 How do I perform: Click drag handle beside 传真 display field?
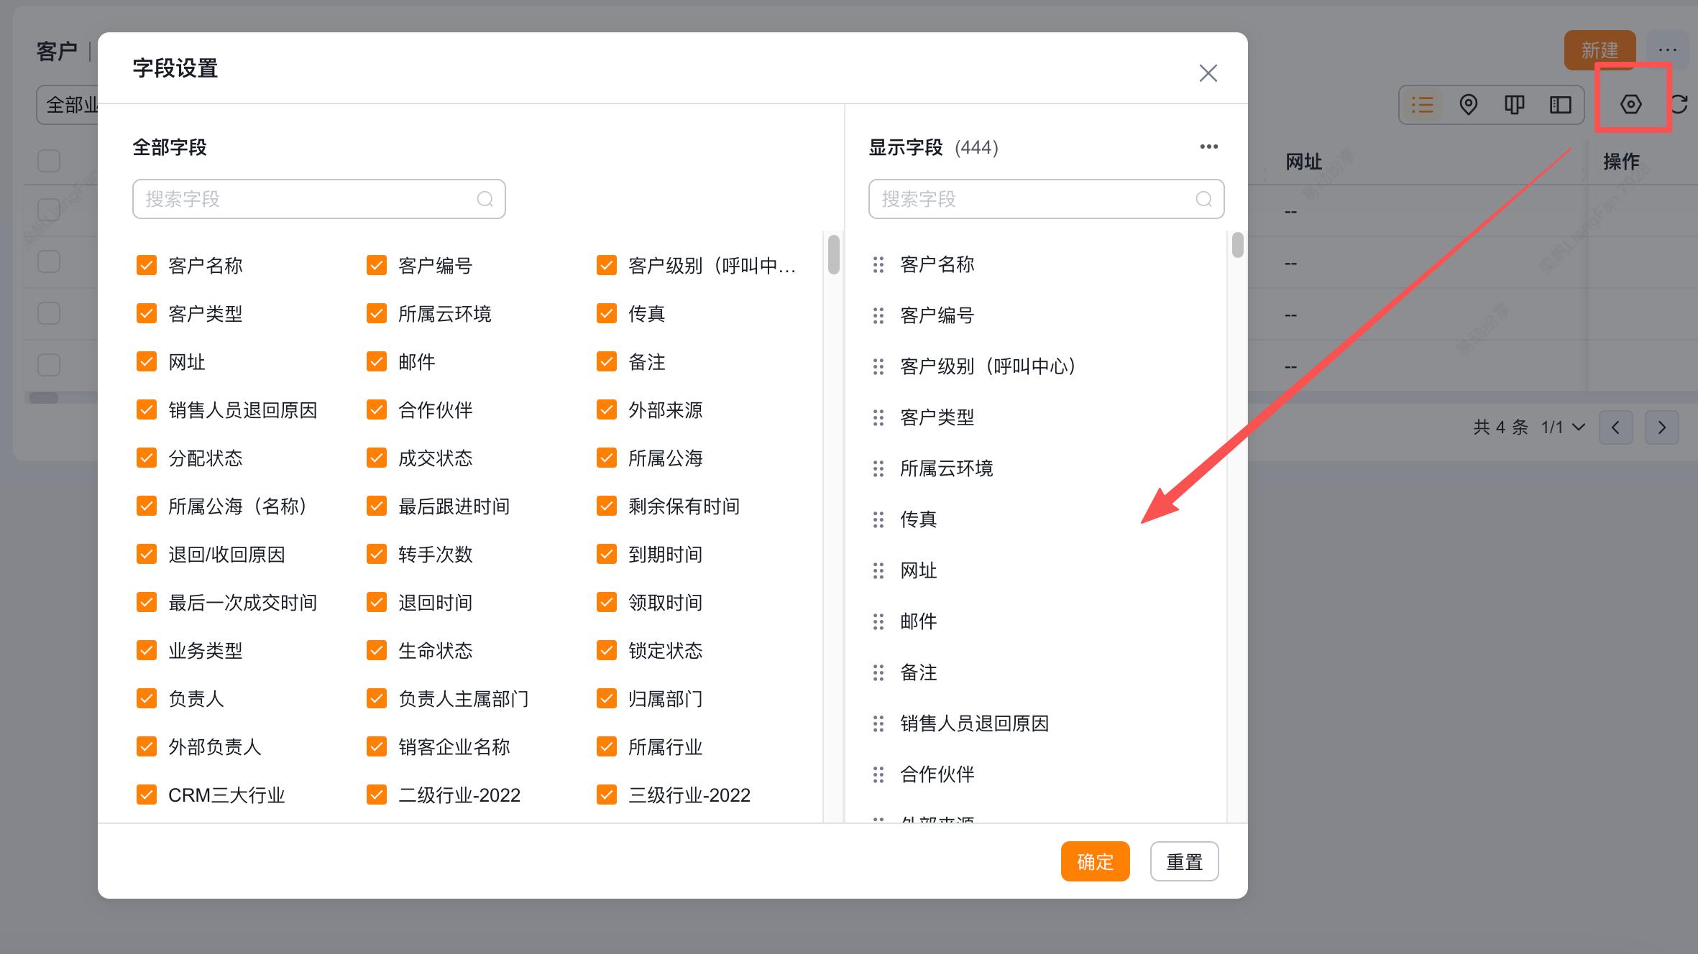[x=878, y=519]
